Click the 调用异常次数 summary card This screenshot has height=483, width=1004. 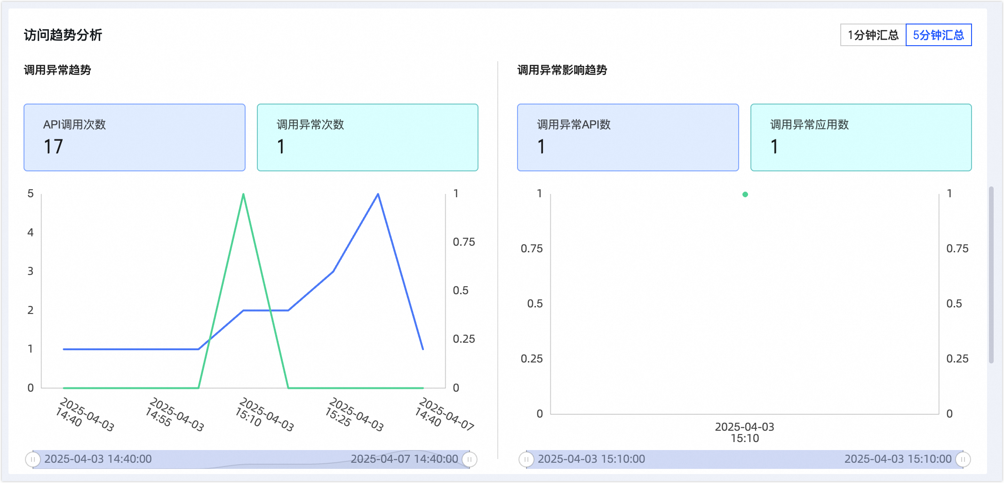coord(367,137)
